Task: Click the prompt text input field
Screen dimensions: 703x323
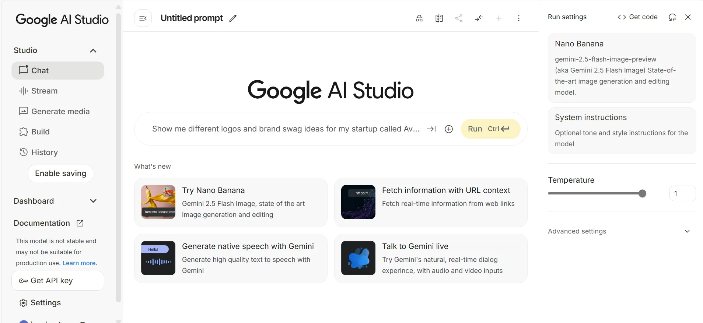Action: pos(286,129)
